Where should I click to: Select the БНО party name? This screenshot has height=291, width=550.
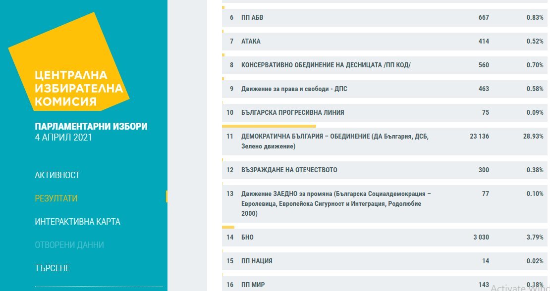pyautogui.click(x=247, y=238)
